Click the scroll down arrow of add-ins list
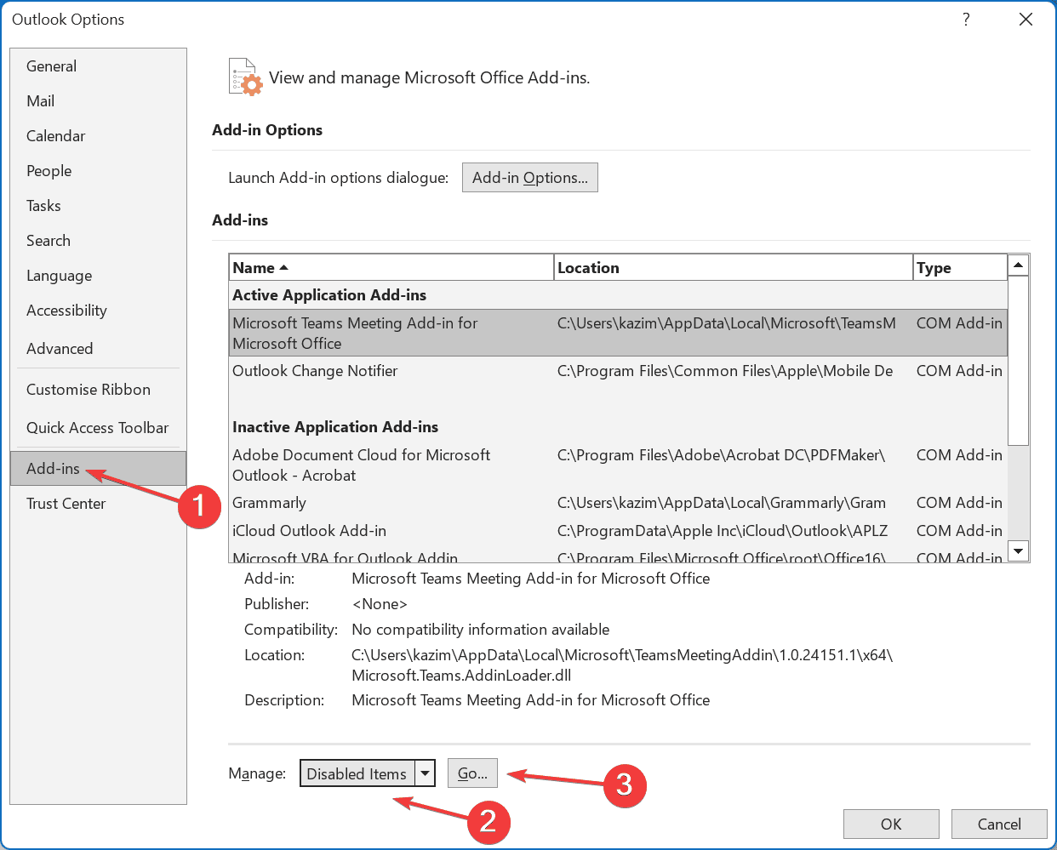The image size is (1057, 850). tap(1018, 551)
